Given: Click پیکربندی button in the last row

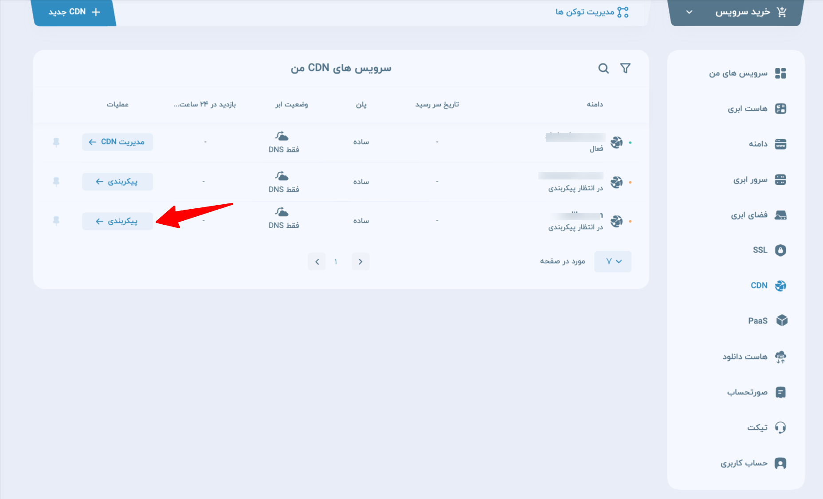Looking at the screenshot, I should point(118,221).
